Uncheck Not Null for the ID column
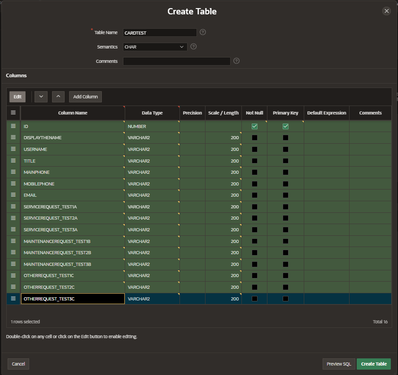This screenshot has height=375, width=398. 254,126
